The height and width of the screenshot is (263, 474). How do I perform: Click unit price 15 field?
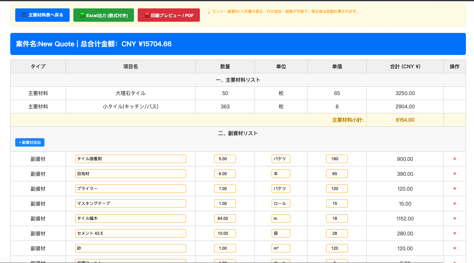coord(337,203)
